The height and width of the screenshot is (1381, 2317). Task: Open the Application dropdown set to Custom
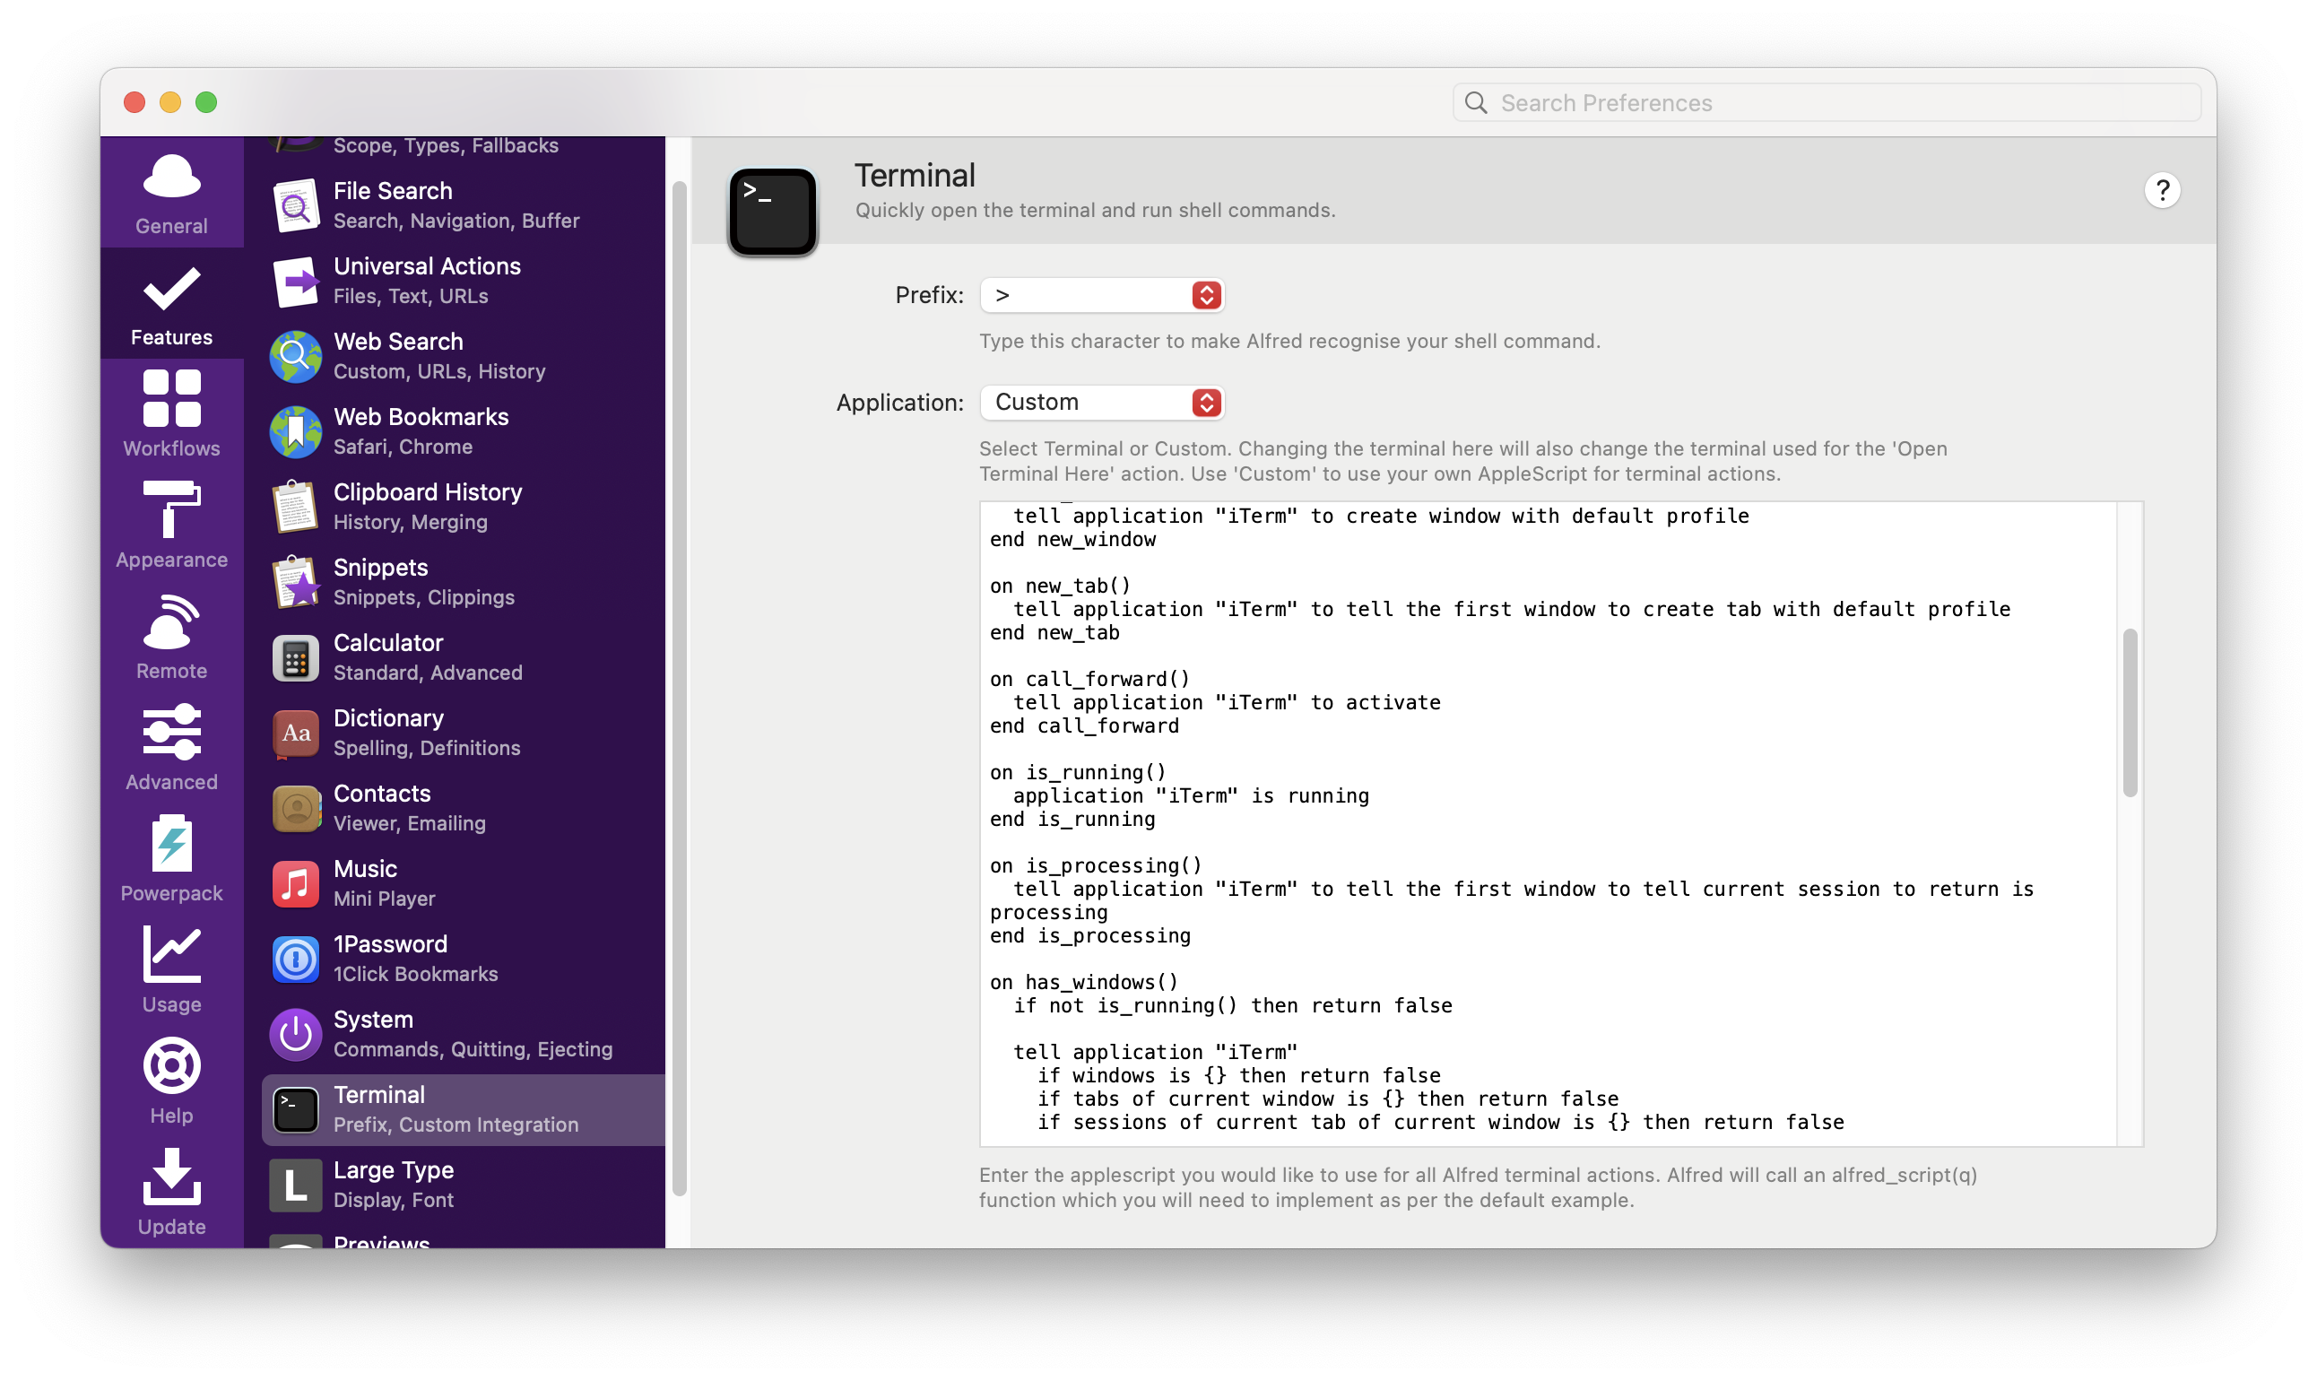(x=1102, y=402)
